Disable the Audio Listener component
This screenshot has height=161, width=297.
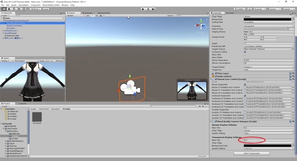(x=216, y=76)
